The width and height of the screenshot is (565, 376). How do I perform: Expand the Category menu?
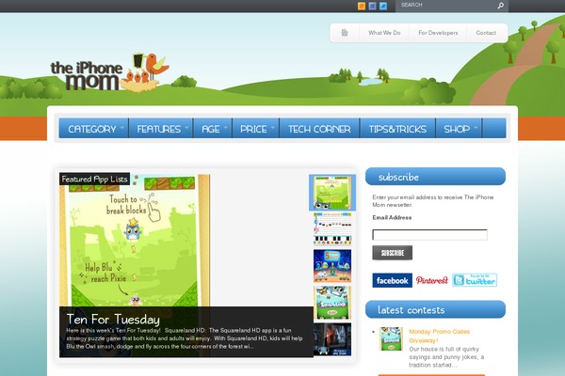(93, 129)
